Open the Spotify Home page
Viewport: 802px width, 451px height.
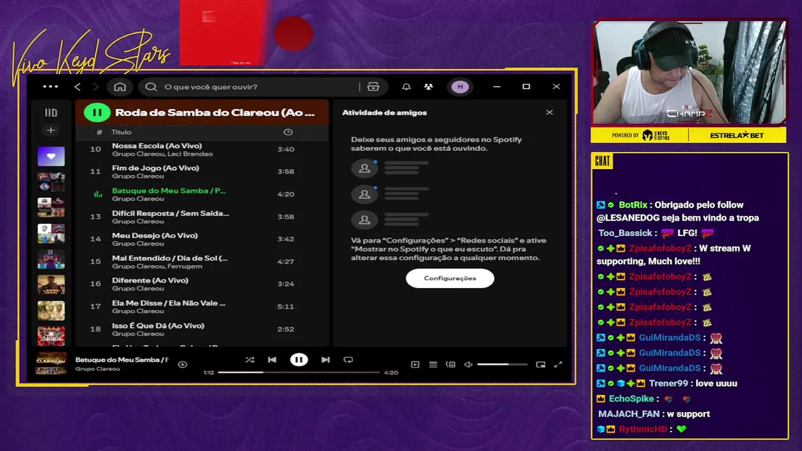coord(120,86)
